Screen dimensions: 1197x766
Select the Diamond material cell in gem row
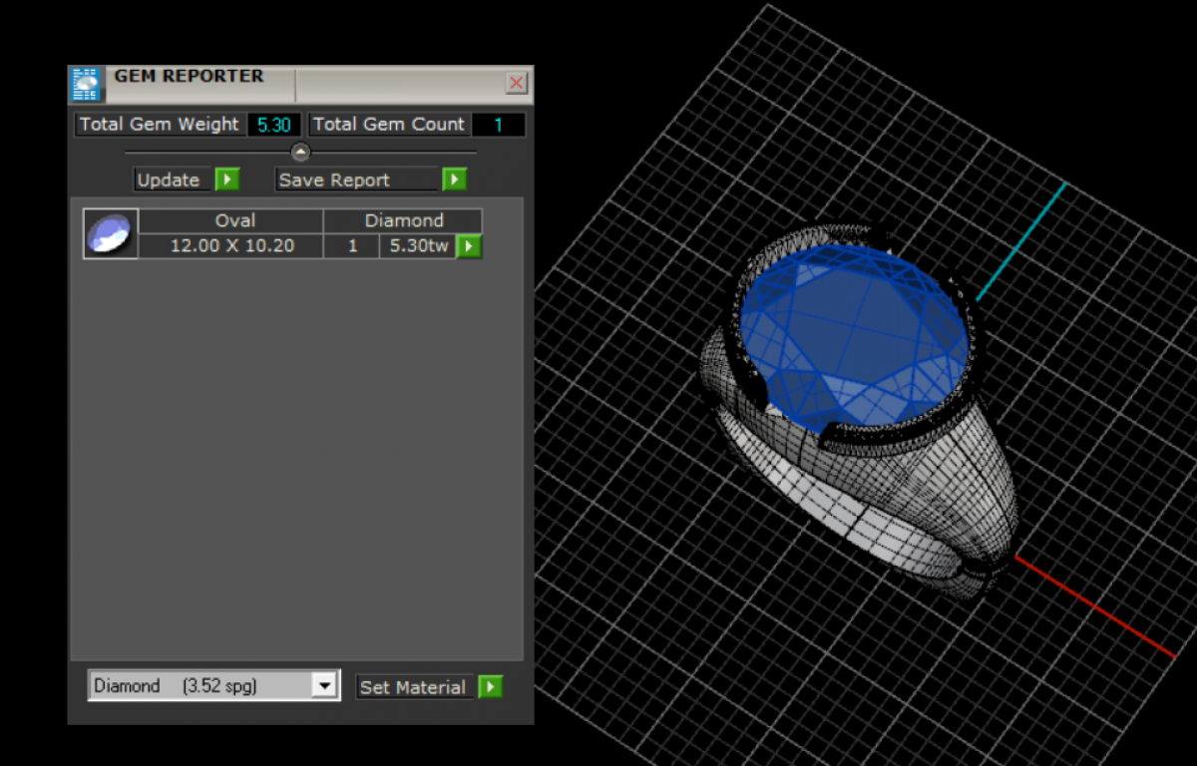pos(404,220)
